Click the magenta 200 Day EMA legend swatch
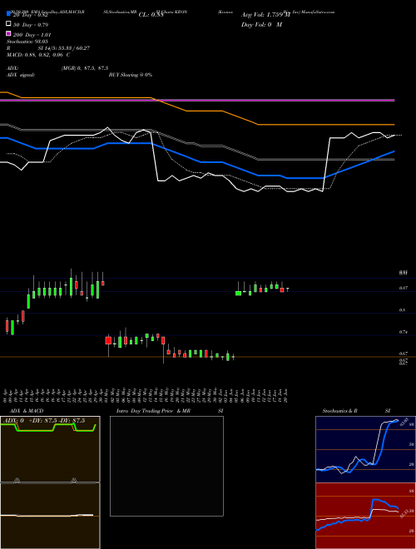The height and width of the screenshot is (549, 416). pos(8,33)
